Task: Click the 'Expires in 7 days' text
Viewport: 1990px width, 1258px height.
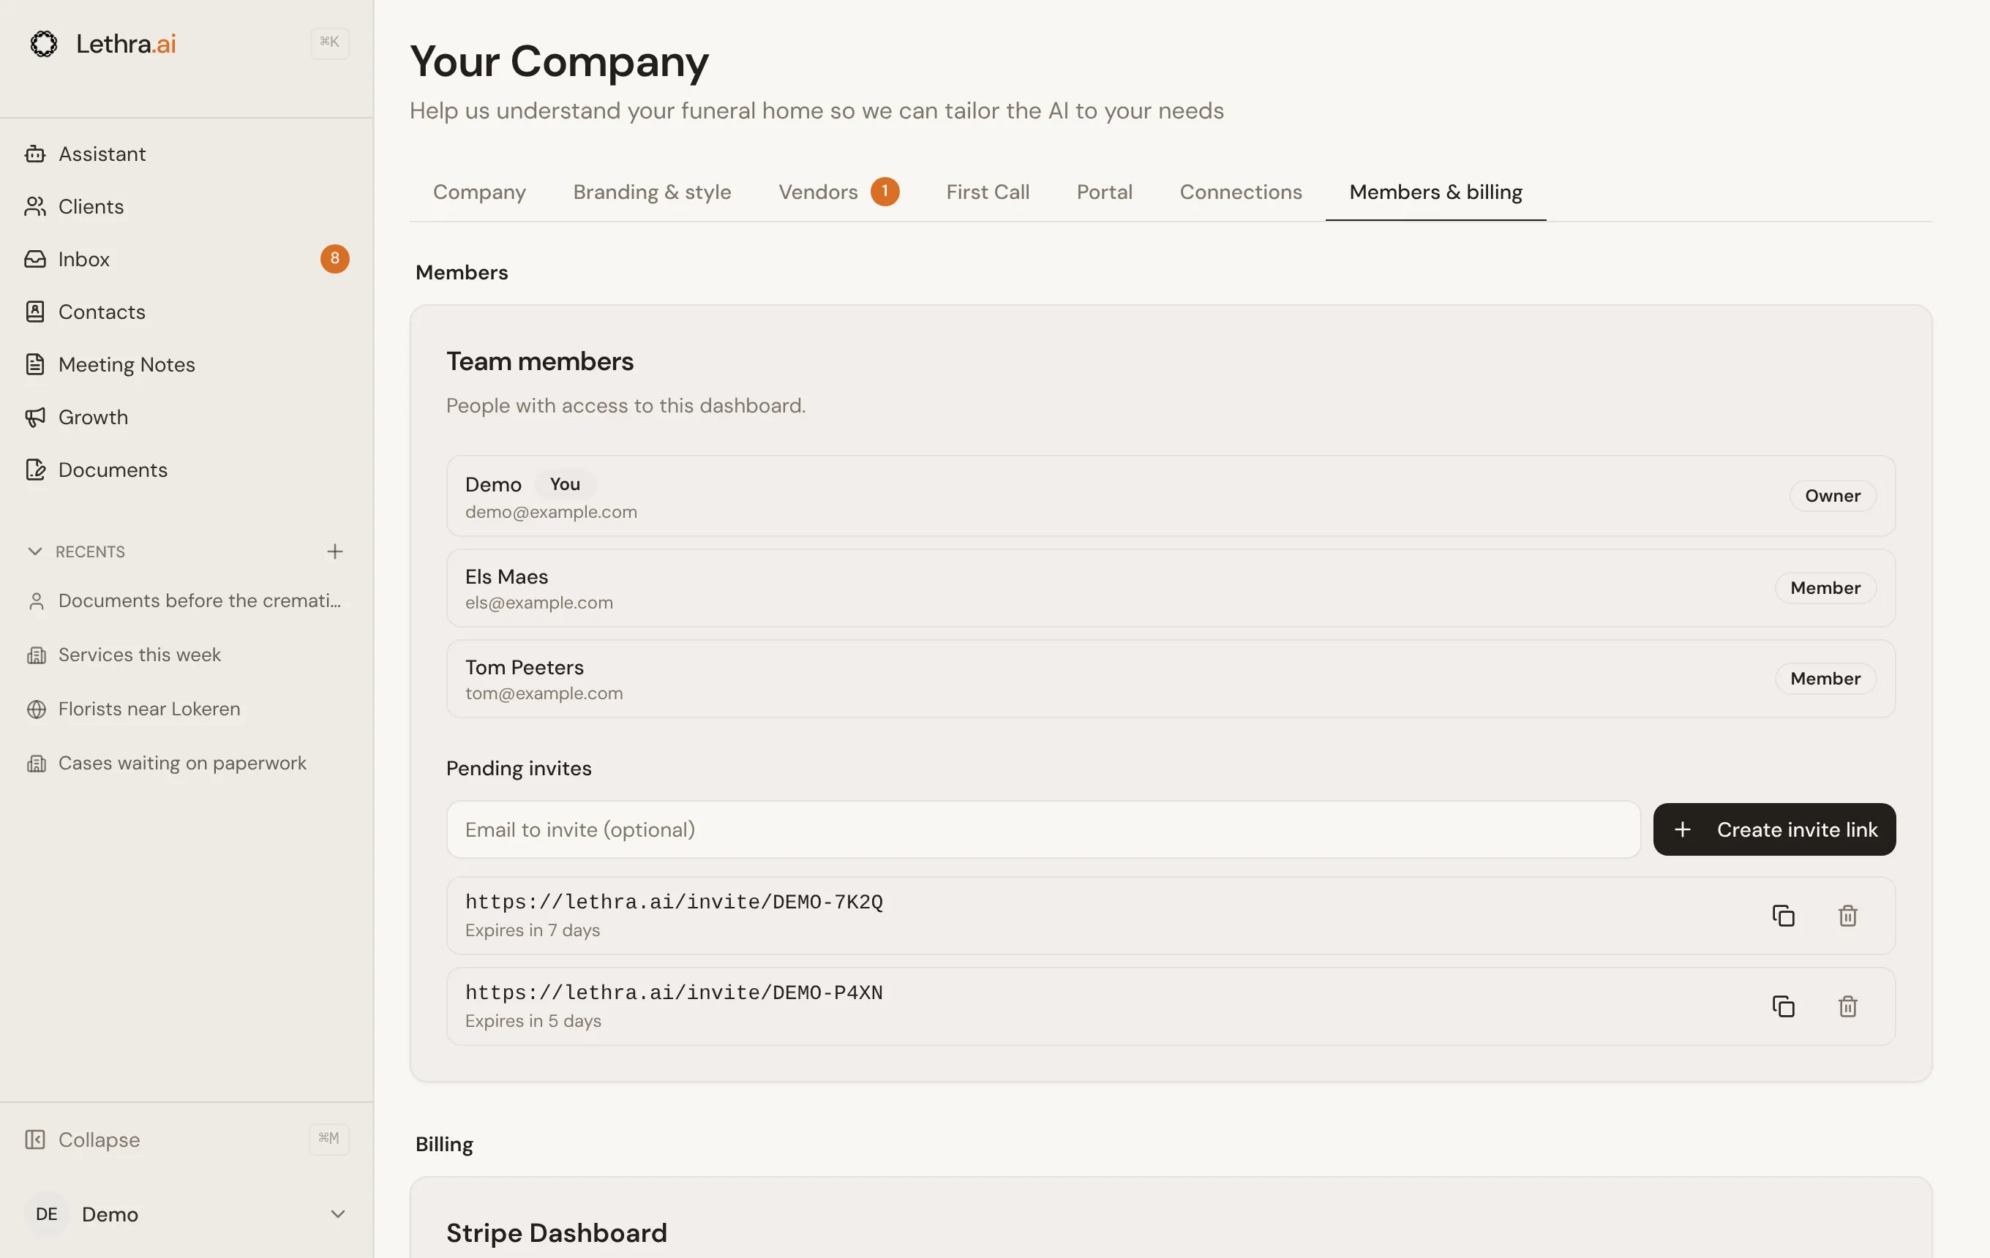Action: pos(532,931)
